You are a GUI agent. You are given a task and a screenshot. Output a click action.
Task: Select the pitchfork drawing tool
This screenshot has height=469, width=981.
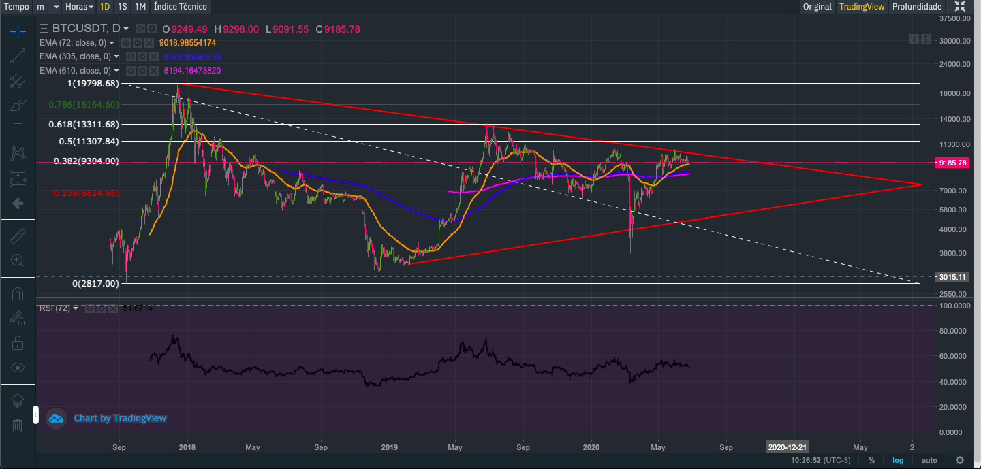18,81
